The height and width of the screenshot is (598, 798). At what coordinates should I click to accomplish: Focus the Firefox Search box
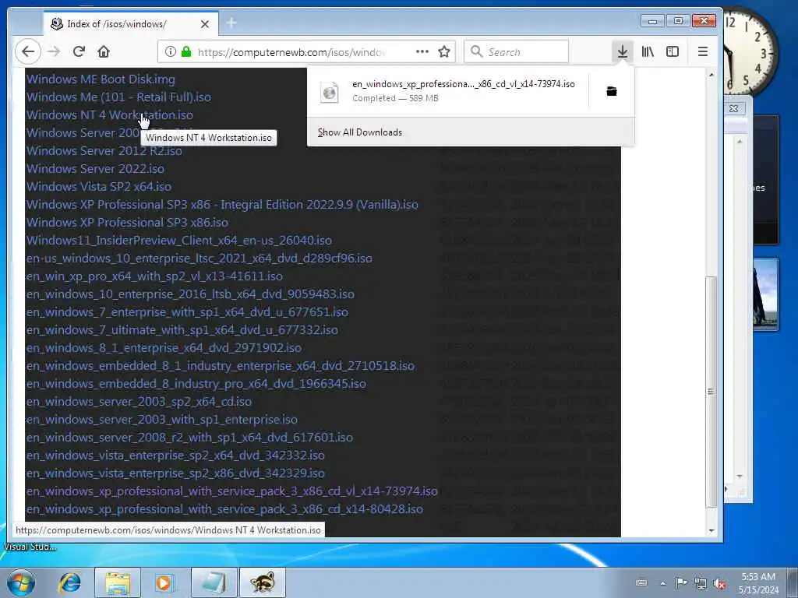click(516, 52)
